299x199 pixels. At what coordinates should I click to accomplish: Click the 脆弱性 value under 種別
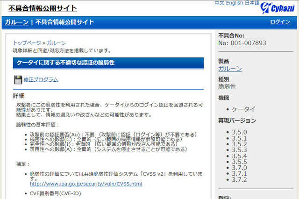pyautogui.click(x=227, y=87)
